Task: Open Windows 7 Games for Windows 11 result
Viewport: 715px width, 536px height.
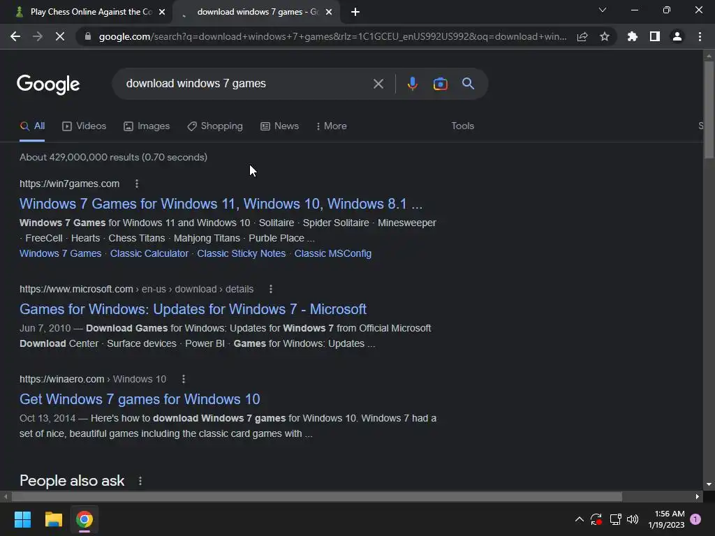Action: tap(221, 204)
